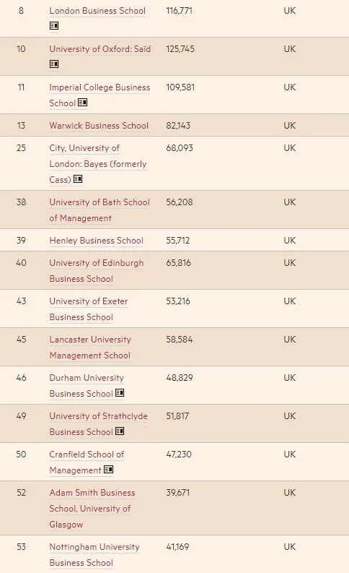Click the profile icon under London Business School
349x573 pixels.
[x=54, y=26]
